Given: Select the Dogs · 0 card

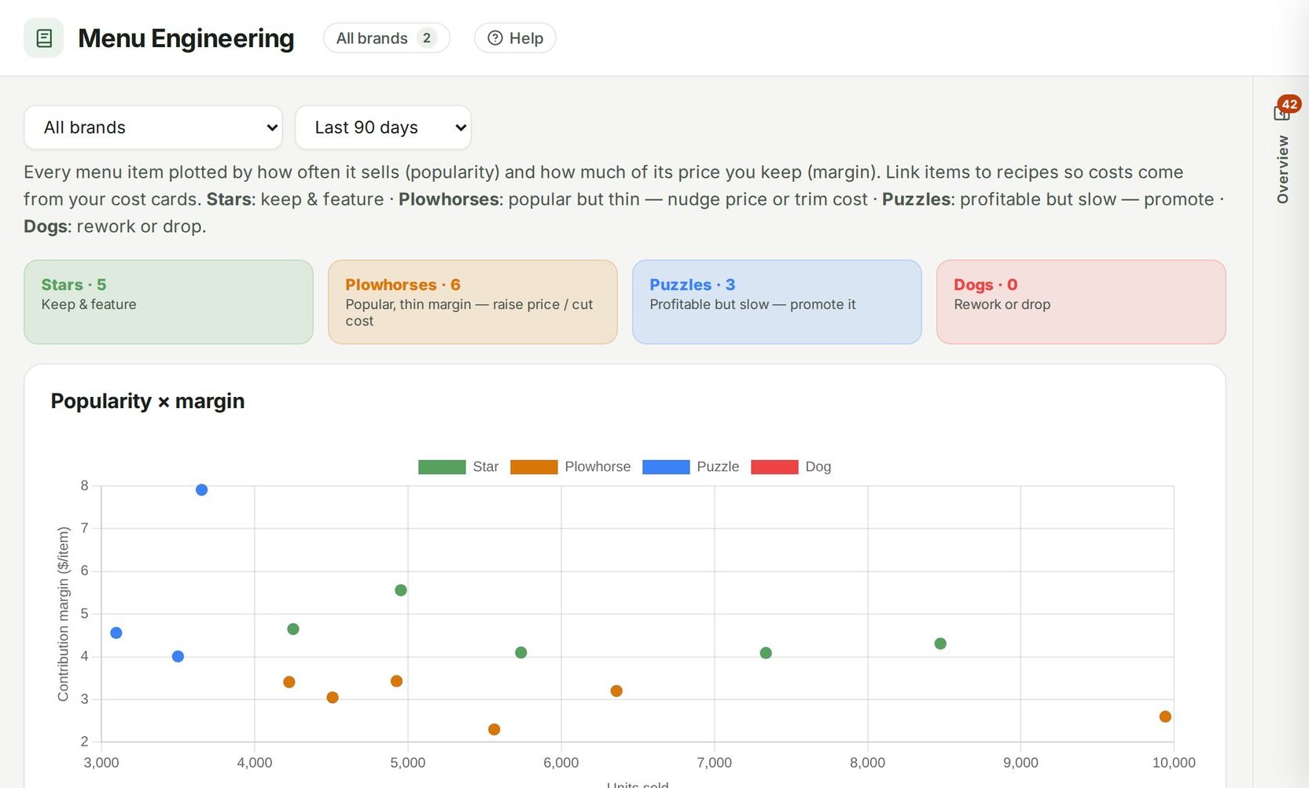Looking at the screenshot, I should [1081, 302].
